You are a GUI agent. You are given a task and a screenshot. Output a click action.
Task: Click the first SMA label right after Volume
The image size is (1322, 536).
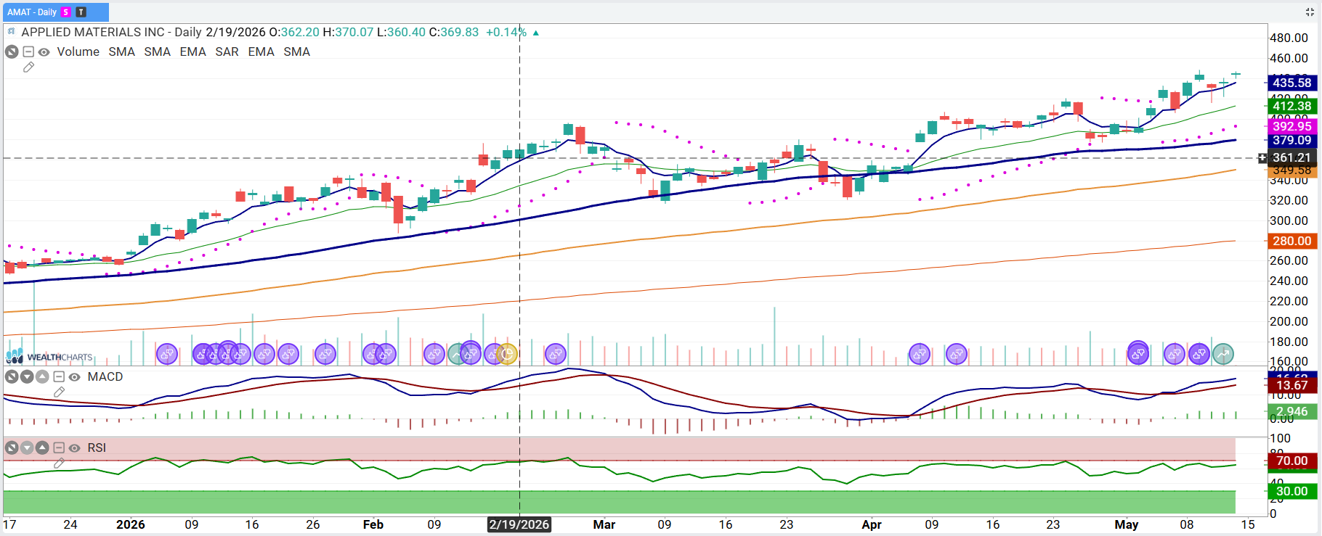point(121,51)
